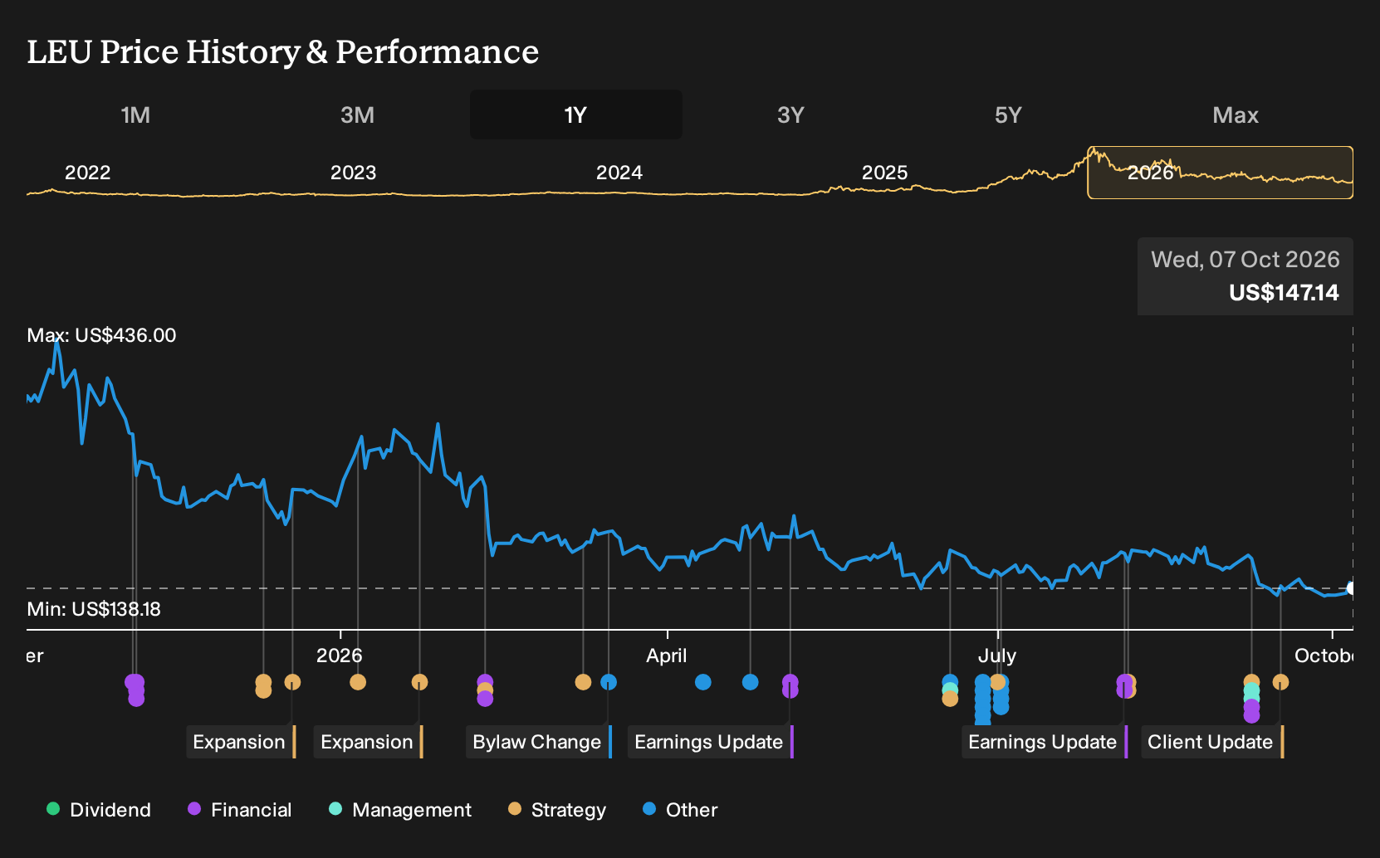The height and width of the screenshot is (858, 1380).
Task: Open Earnings Update tag next to Bylaw Change
Action: click(711, 742)
